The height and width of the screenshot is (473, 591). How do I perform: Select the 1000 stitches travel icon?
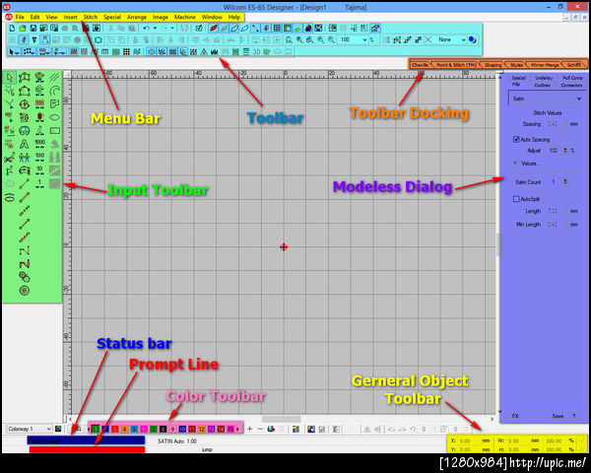(x=40, y=144)
